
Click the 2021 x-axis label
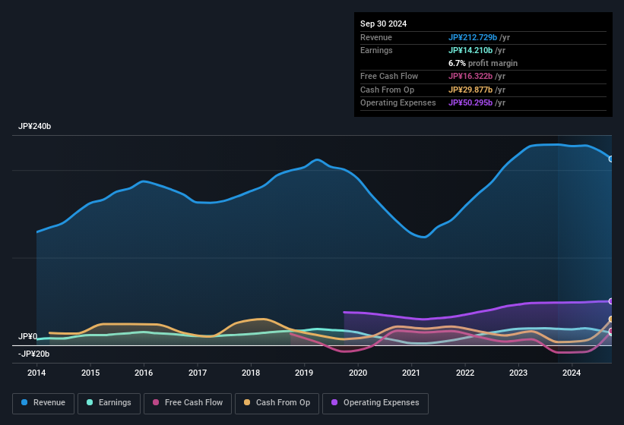(411, 373)
